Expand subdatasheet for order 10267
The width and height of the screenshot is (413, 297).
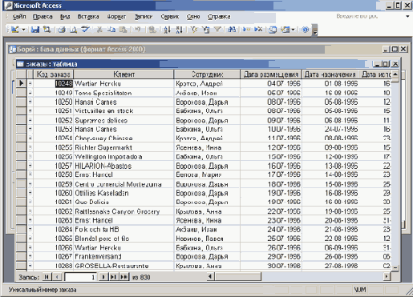[x=30, y=257]
